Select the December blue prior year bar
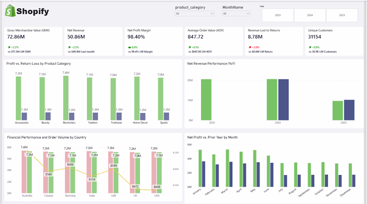The width and height of the screenshot is (367, 204). (x=354, y=181)
